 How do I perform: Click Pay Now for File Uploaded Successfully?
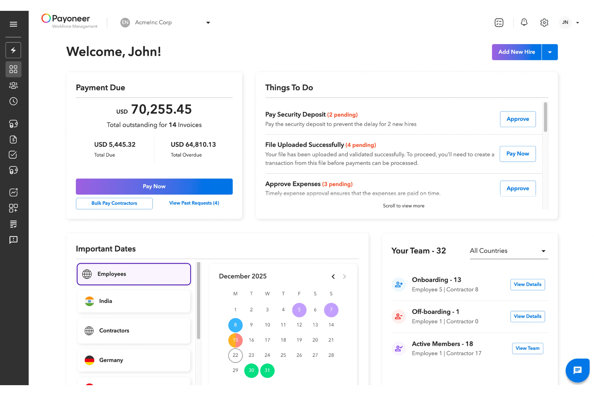click(x=518, y=154)
